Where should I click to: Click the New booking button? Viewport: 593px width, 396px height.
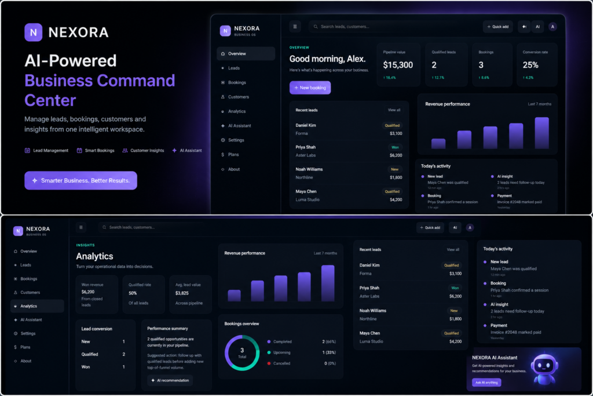pos(310,88)
